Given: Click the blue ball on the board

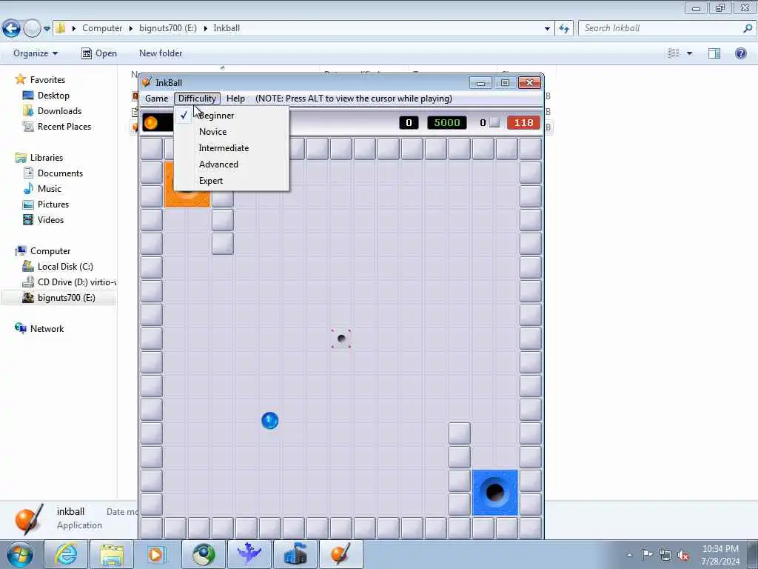Looking at the screenshot, I should [x=269, y=421].
